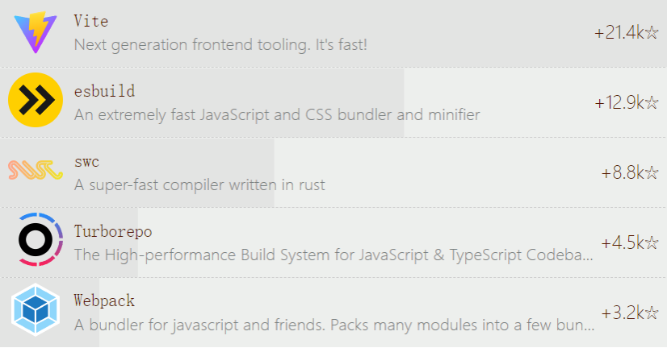Click the esbuild bundler and minifier description
667x348 pixels.
pos(277,114)
